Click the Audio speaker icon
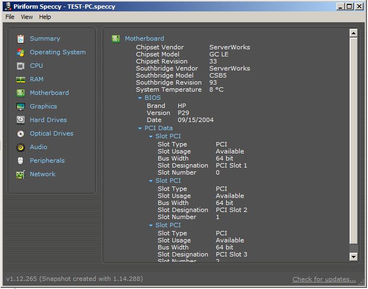This screenshot has height=289, width=368. coord(21,147)
